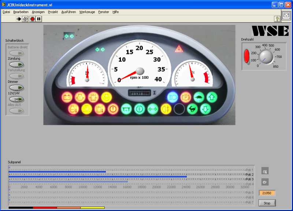The width and height of the screenshot is (293, 211).
Task: Open the Ausführen menu
Action: click(x=68, y=12)
